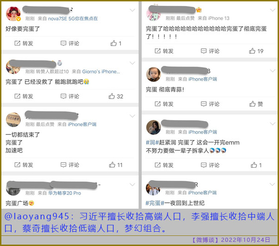Comment on the "好像要完蛋了" post
The height and width of the screenshot is (246, 279).
70,43
